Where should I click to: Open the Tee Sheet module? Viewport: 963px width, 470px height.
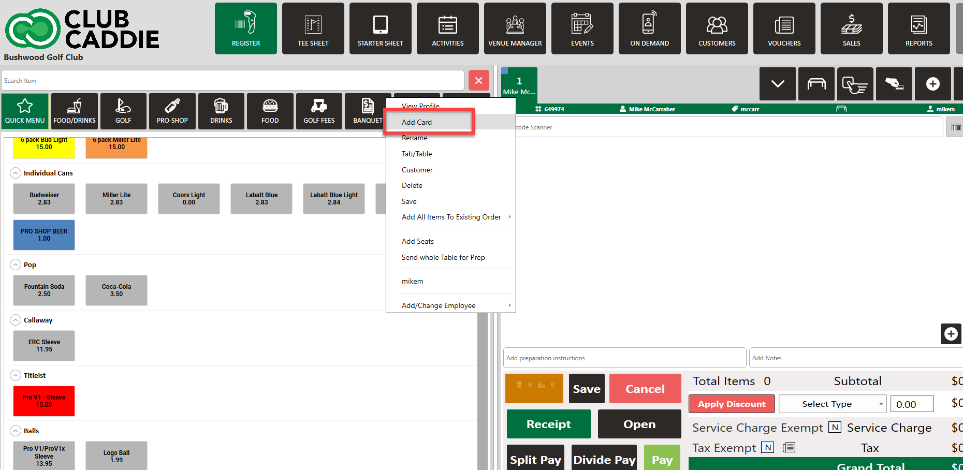pyautogui.click(x=313, y=28)
